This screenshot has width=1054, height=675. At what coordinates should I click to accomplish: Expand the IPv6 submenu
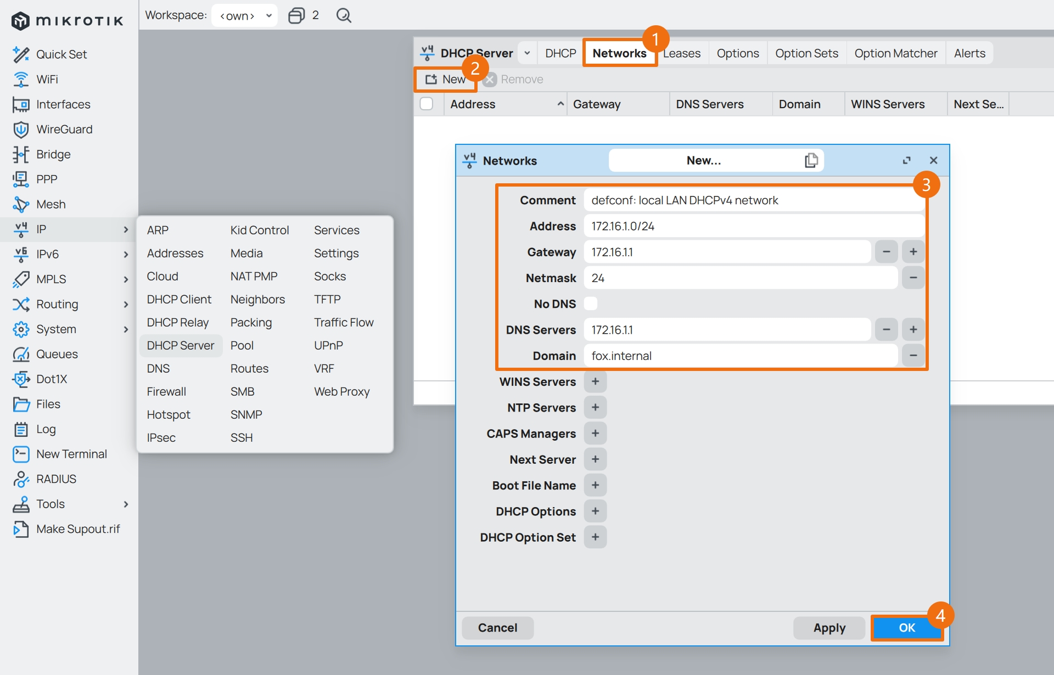126,254
